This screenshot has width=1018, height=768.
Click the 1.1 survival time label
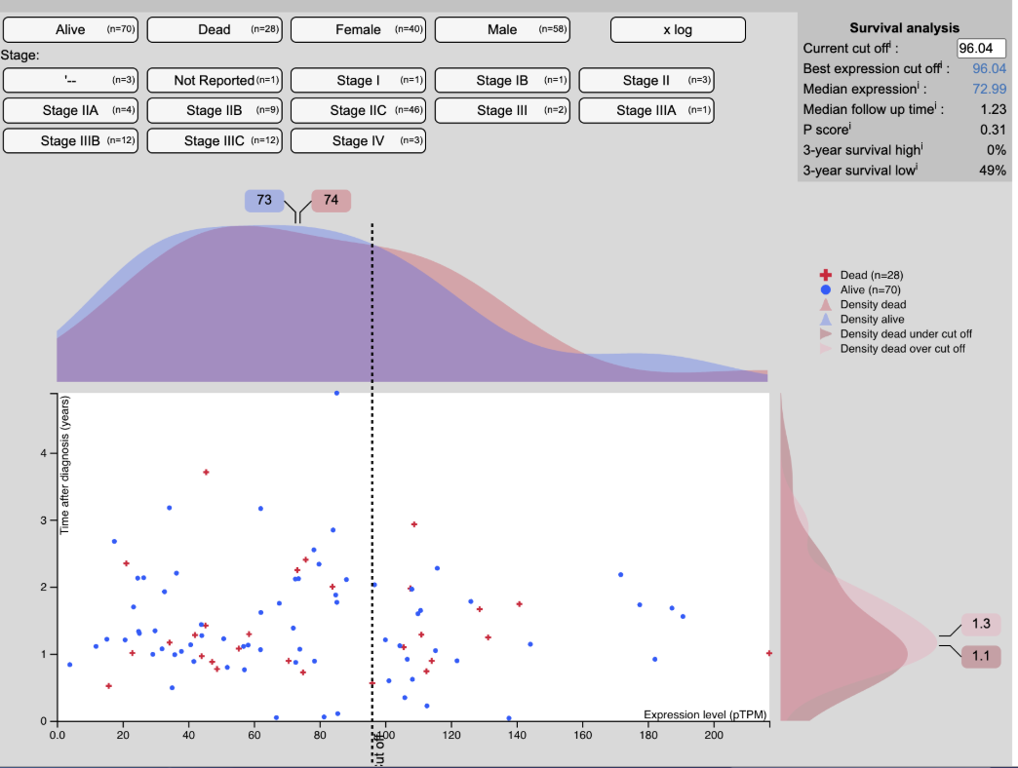coord(981,657)
